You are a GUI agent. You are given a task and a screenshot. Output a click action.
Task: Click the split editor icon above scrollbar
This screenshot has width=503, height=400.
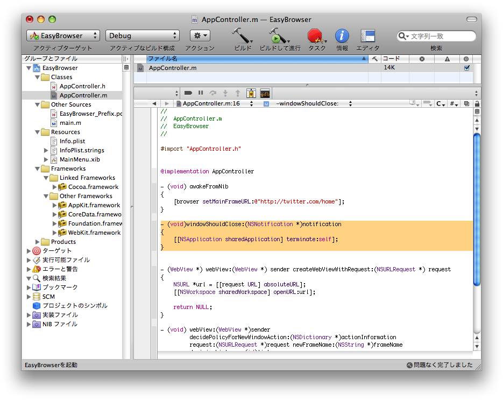tap(477, 111)
